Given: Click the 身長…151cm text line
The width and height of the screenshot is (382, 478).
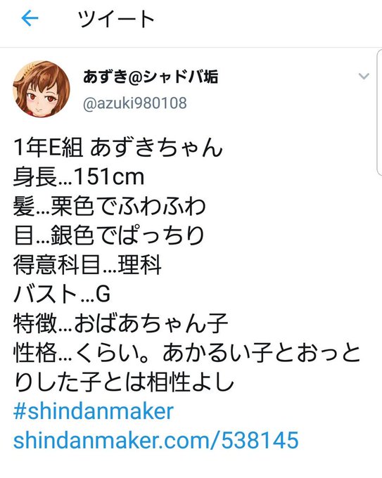Looking at the screenshot, I should click(79, 176).
